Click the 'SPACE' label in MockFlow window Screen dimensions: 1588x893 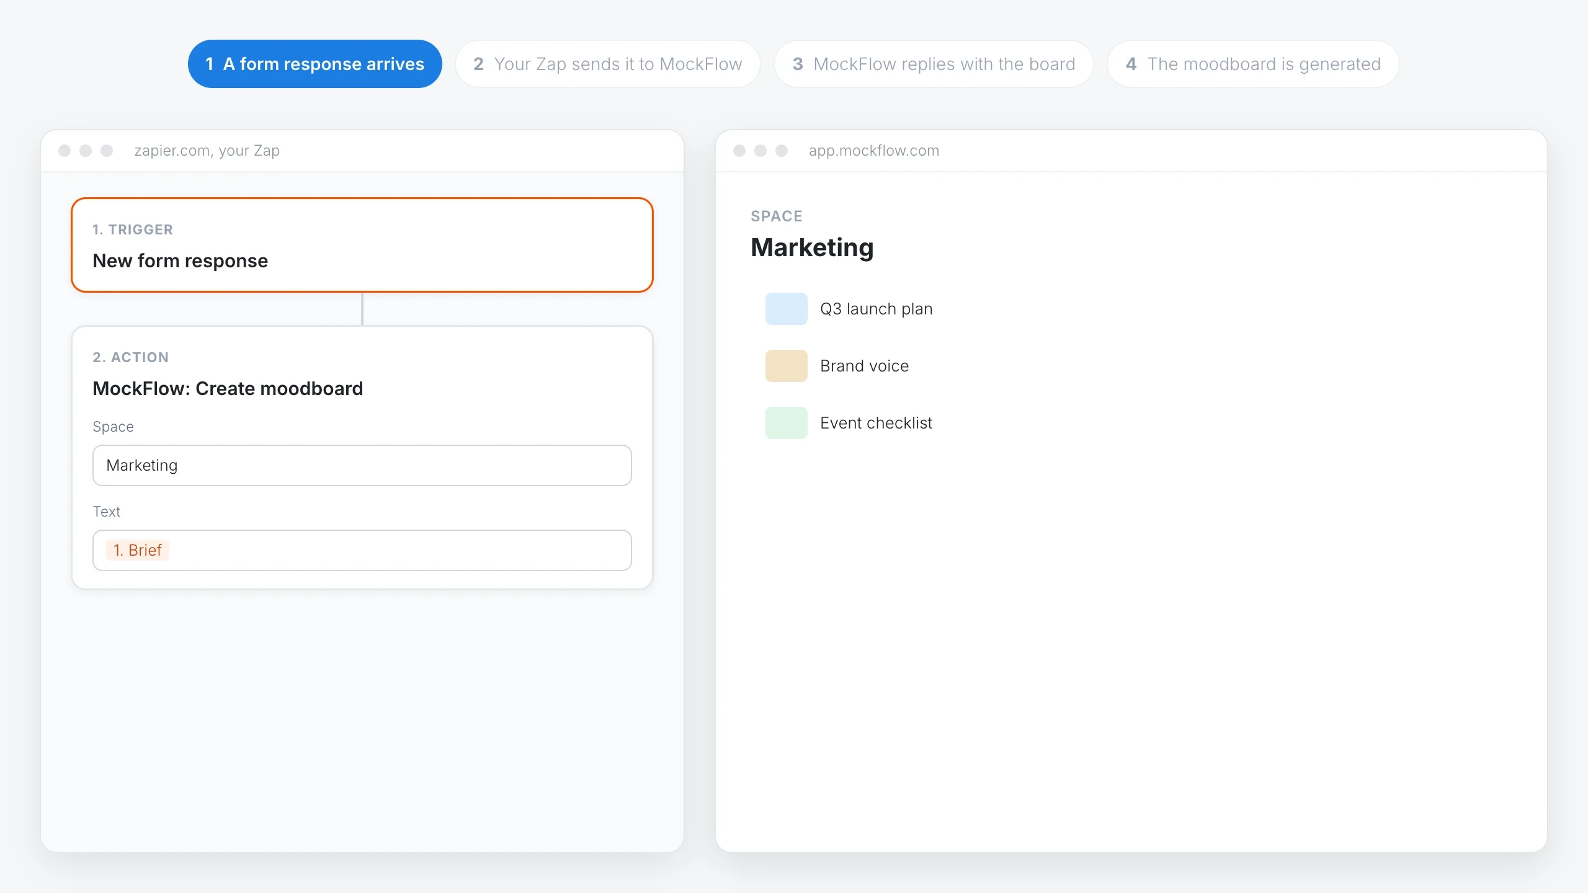point(777,216)
